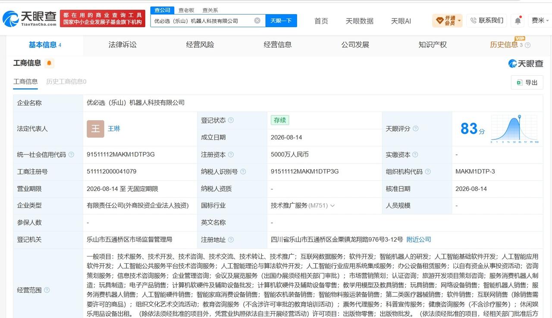Click the 附近公司 link

pos(419,240)
